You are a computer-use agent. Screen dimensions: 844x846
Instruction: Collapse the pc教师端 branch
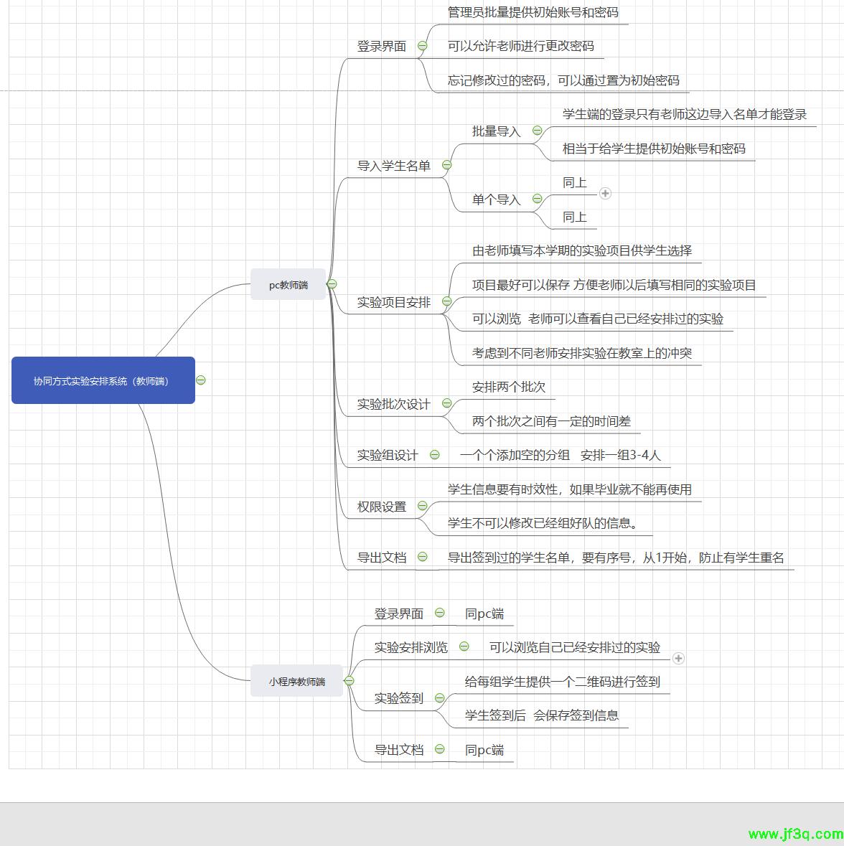(x=332, y=284)
